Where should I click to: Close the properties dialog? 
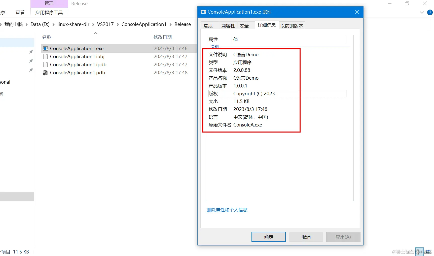coord(357,12)
